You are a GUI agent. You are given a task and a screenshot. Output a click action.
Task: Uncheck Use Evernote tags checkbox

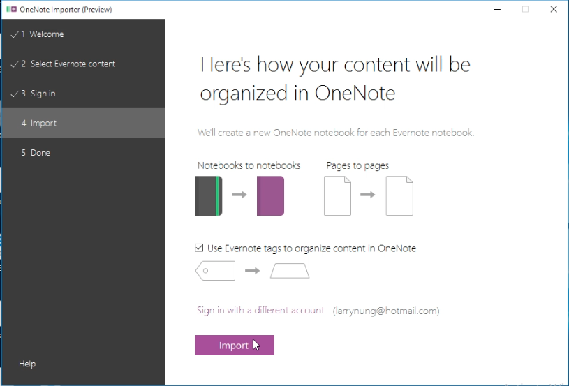click(199, 248)
